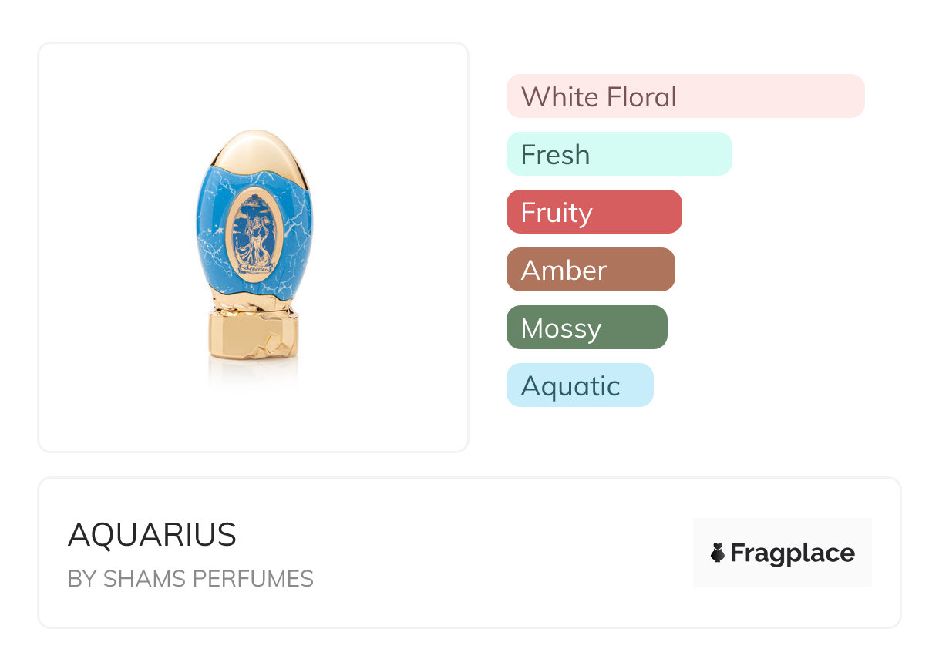The image size is (939, 666).
Task: Select the light blue Aquatic accord bar
Action: click(580, 385)
